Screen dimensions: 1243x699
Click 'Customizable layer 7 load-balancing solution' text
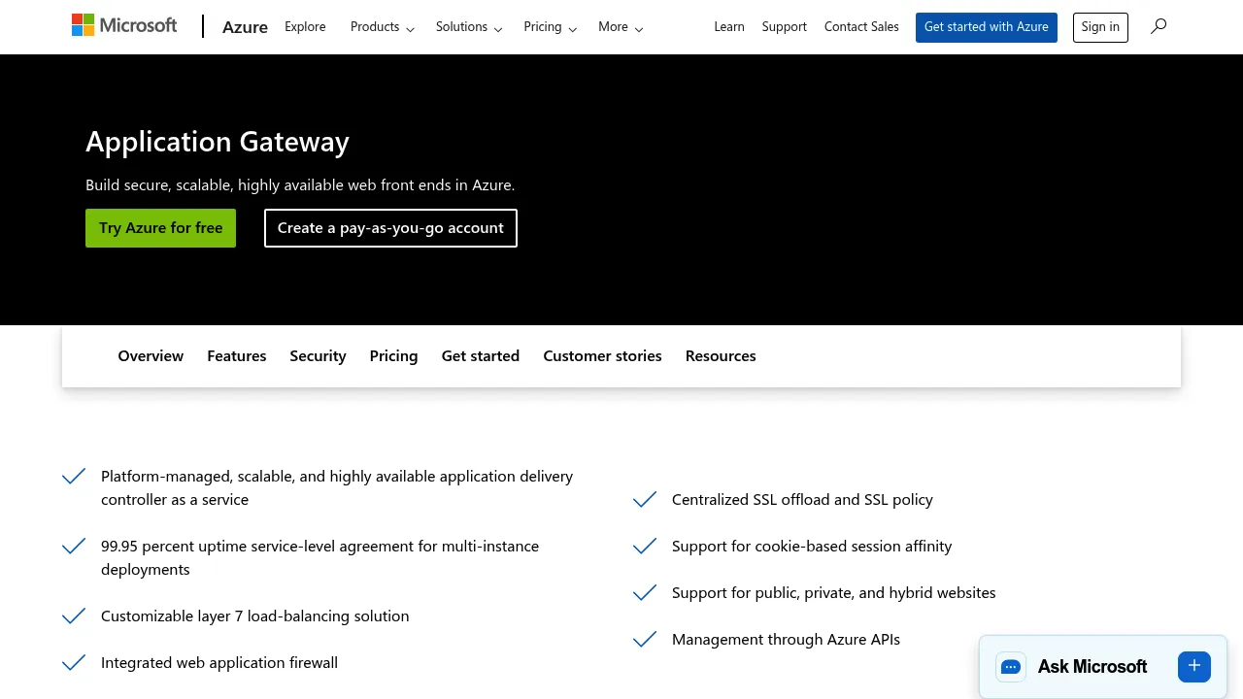[x=255, y=616]
